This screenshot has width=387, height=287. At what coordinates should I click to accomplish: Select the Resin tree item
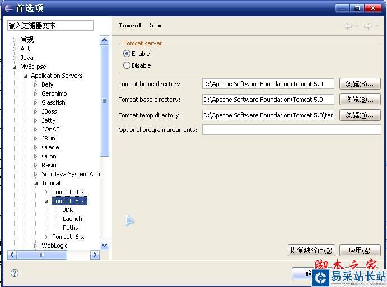coord(49,165)
